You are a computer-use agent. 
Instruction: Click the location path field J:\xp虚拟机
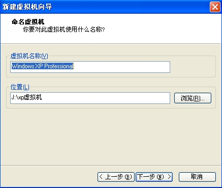(x=90, y=98)
